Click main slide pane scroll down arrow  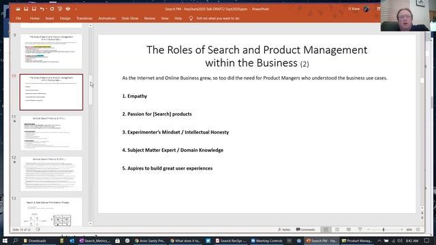tap(422, 208)
